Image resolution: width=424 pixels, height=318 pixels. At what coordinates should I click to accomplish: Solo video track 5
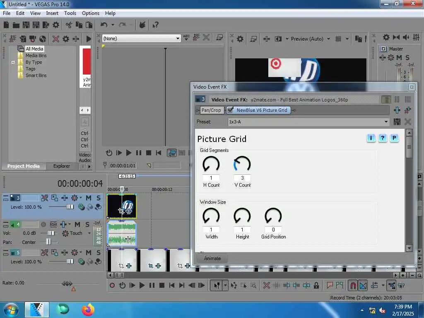(x=99, y=253)
